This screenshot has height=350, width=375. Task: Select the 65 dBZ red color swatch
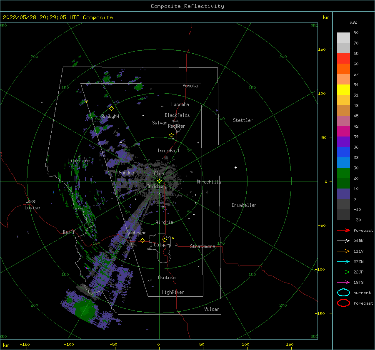pos(343,59)
